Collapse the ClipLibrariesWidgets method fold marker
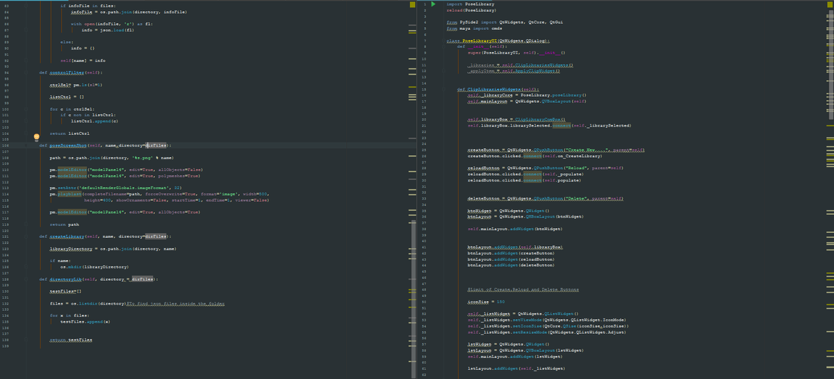Screen dimensions: 834x379 (x=444, y=89)
